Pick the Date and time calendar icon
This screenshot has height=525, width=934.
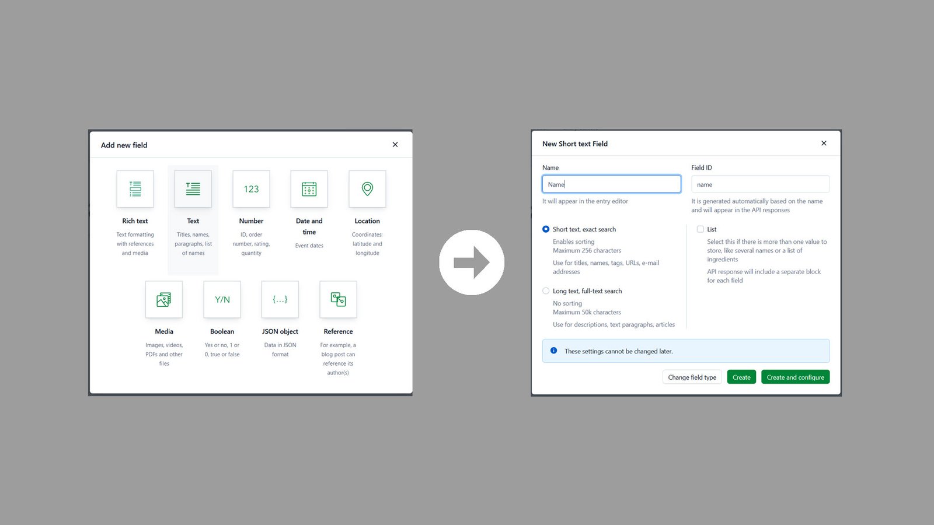[309, 188]
